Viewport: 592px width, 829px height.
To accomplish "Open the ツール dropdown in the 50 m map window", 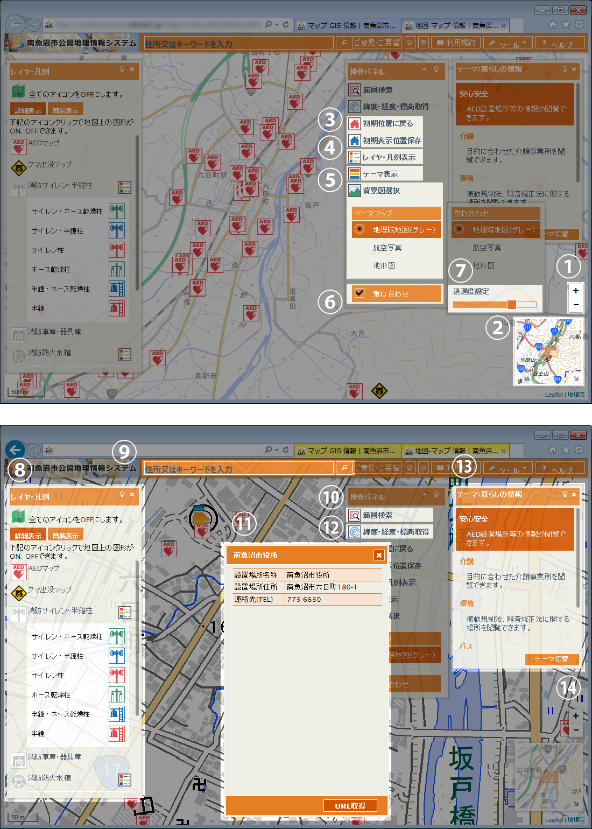I will pos(508,468).
